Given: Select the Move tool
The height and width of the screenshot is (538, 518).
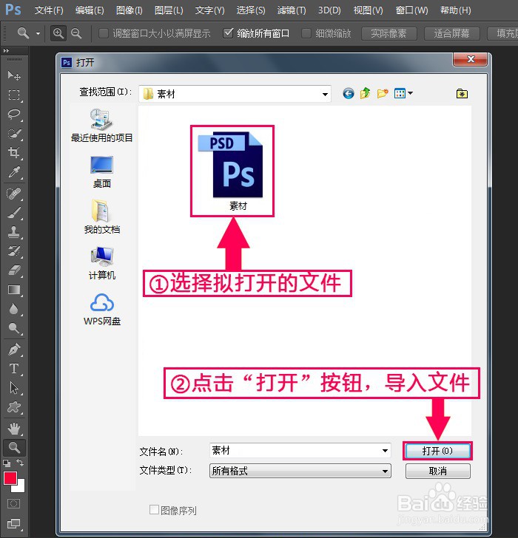Looking at the screenshot, I should coord(14,75).
